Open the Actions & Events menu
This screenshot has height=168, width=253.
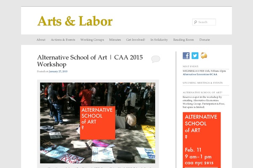63,40
